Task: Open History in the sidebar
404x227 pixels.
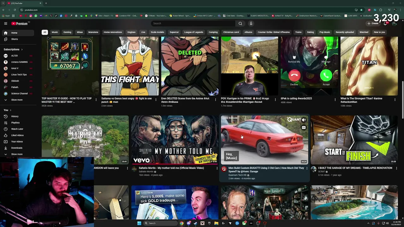Action: (18, 116)
